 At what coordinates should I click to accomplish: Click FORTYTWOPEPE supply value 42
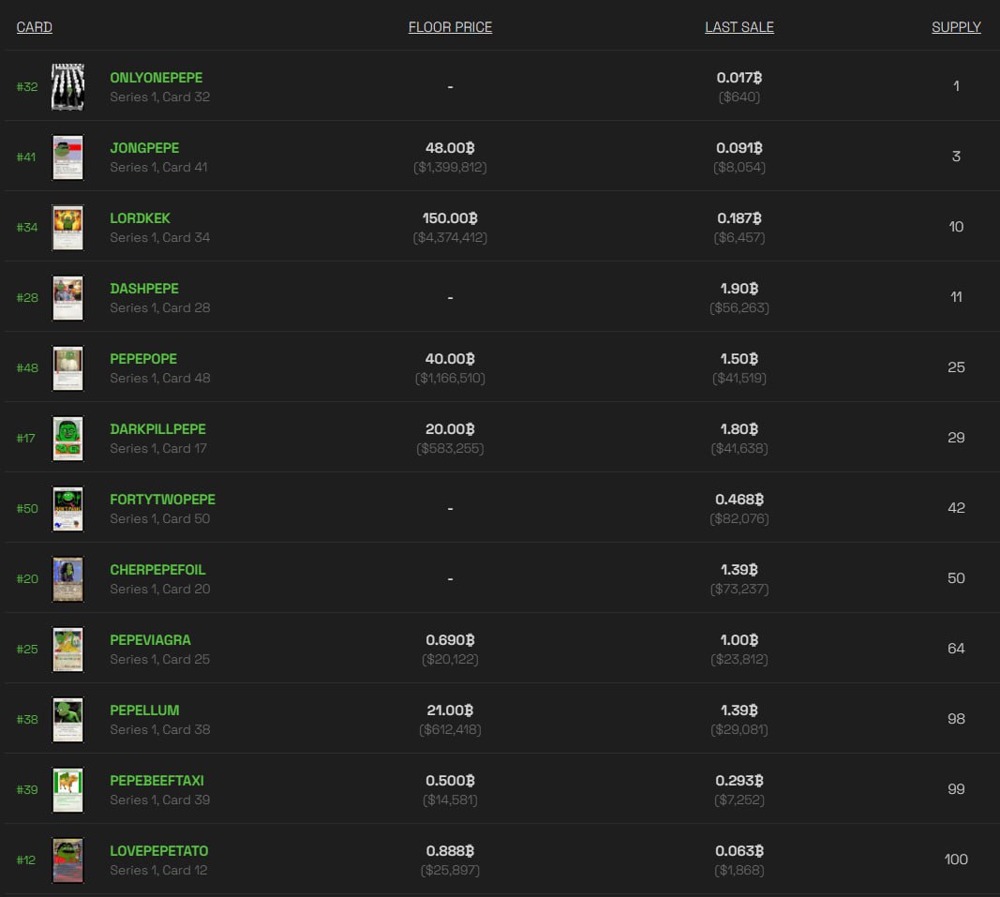(956, 508)
